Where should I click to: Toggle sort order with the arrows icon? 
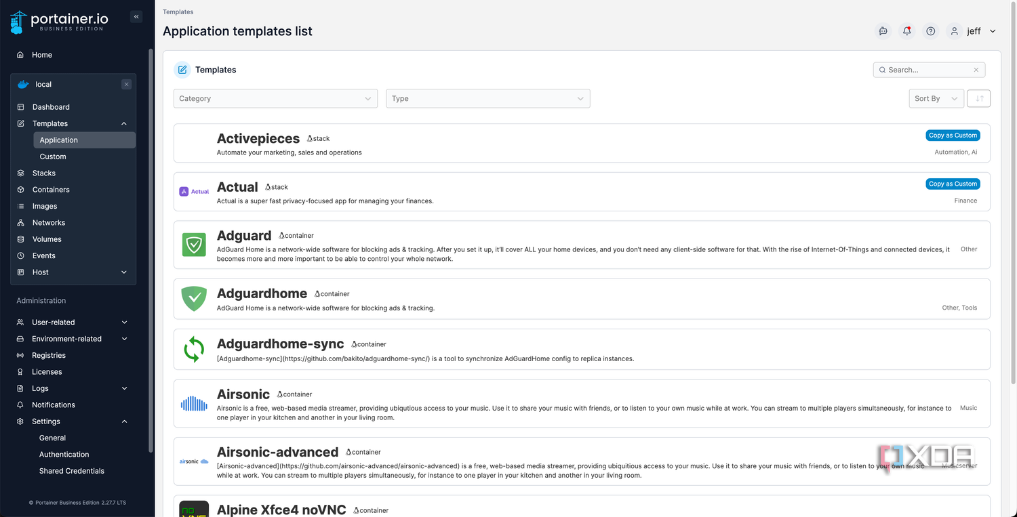[x=979, y=98]
